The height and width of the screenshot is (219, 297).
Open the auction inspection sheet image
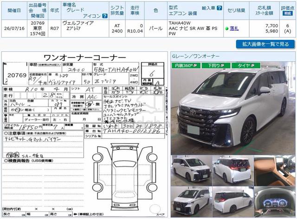pos(84,134)
